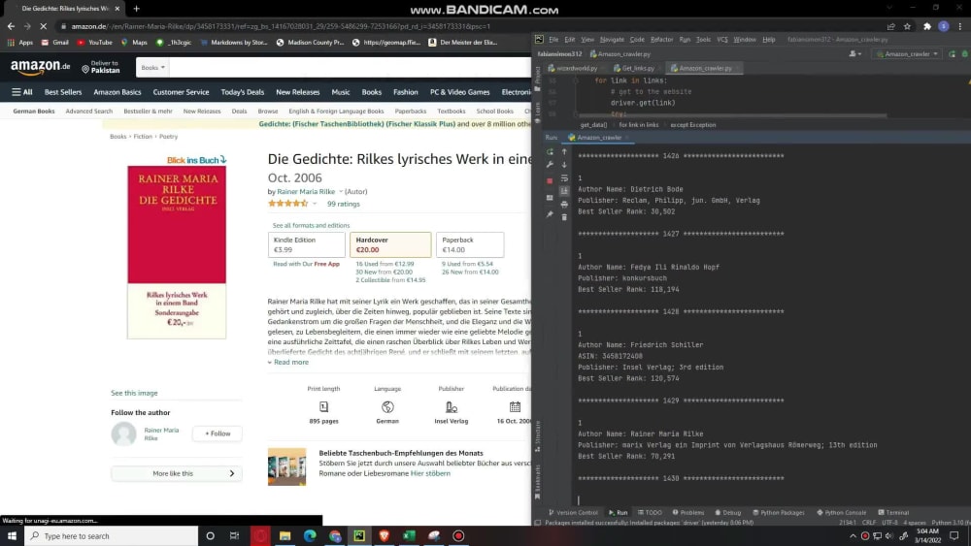This screenshot has width=971, height=546.
Task: Open the File menu in PyCharm
Action: coord(553,39)
